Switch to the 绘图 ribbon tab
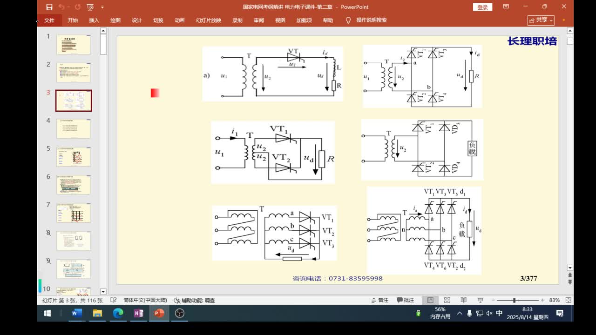 [115, 20]
